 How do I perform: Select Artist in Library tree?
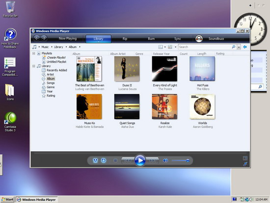point(50,74)
